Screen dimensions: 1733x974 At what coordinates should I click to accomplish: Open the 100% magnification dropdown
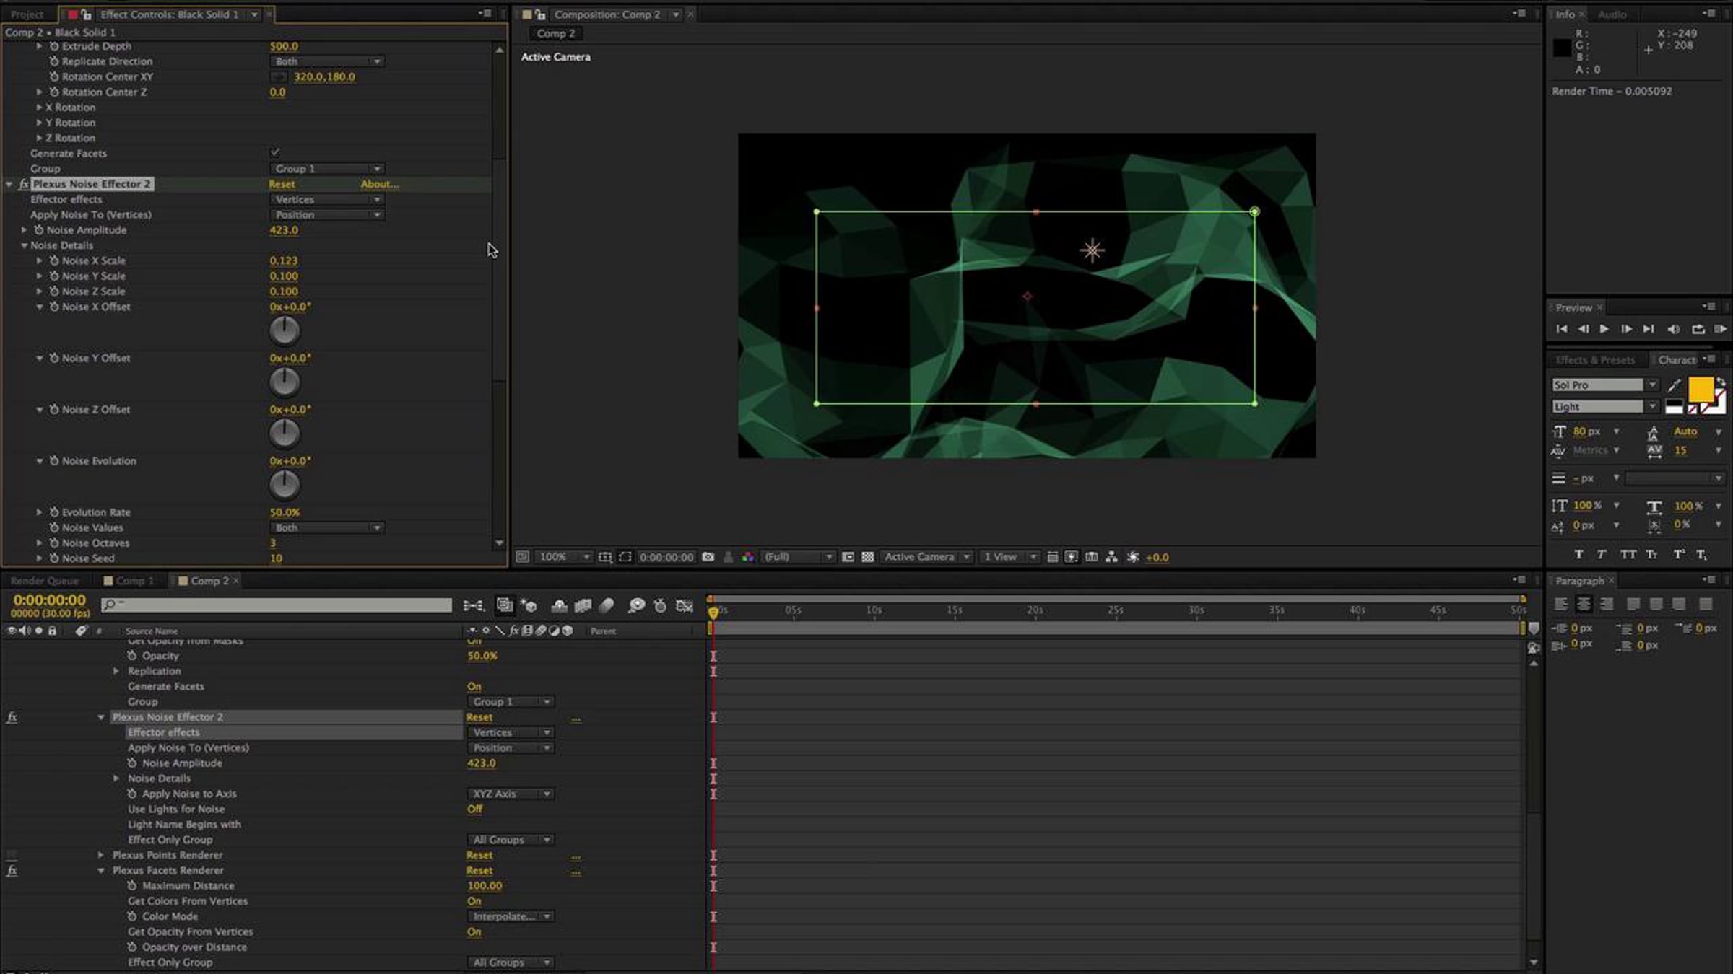click(x=565, y=557)
